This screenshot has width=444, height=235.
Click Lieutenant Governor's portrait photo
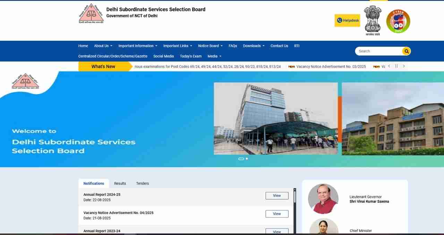(x=323, y=199)
